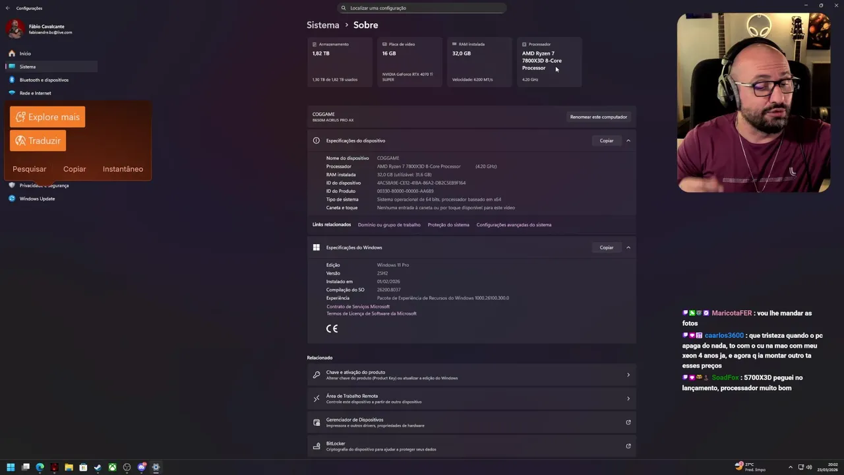Click the BitLocker lock icon
This screenshot has width=844, height=475.
click(x=316, y=446)
